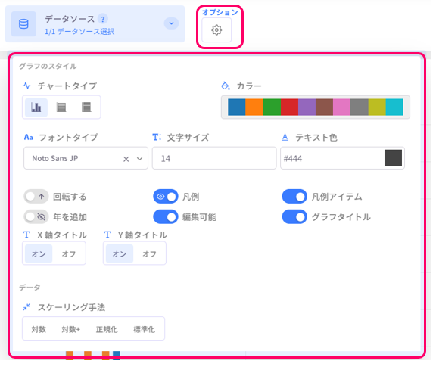Click the 1/1 データソース選択 text
Image resolution: width=436 pixels, height=367 pixels.
pyautogui.click(x=79, y=32)
